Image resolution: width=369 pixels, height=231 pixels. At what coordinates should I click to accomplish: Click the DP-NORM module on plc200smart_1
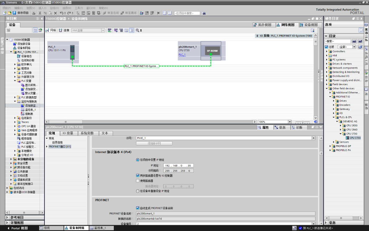point(212,51)
